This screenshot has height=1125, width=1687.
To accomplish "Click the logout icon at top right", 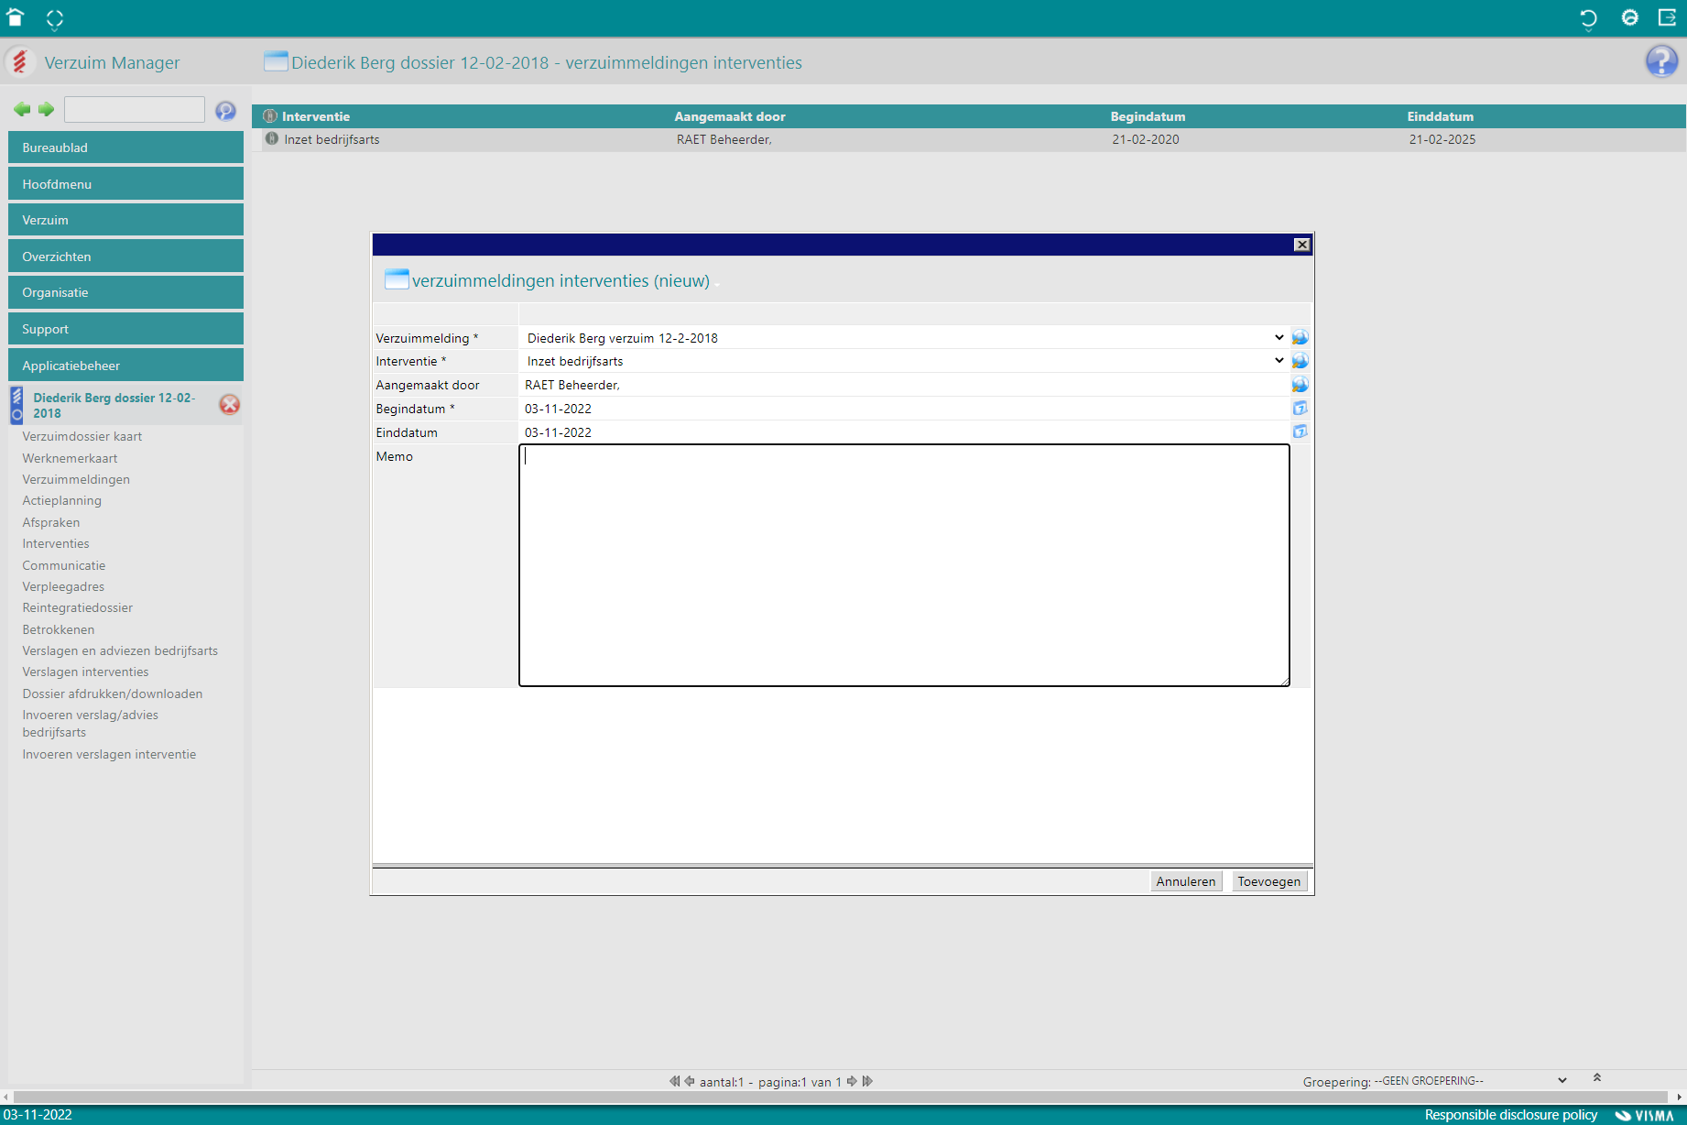I will [x=1668, y=17].
